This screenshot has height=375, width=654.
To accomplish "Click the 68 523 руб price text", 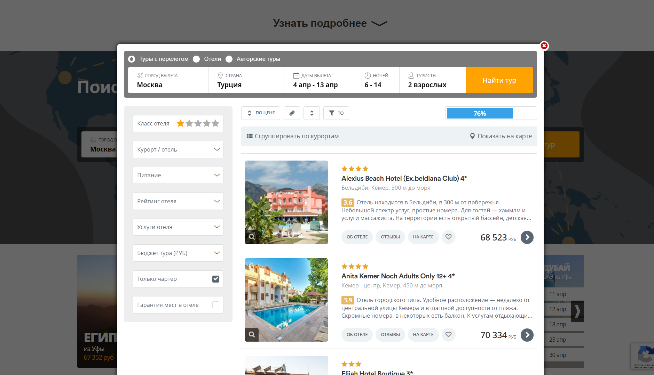I will coord(498,237).
